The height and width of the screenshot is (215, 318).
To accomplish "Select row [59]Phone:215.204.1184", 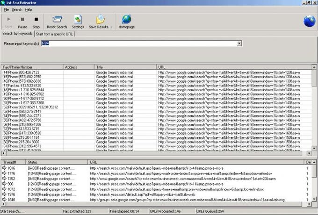I will (x=157, y=137).
